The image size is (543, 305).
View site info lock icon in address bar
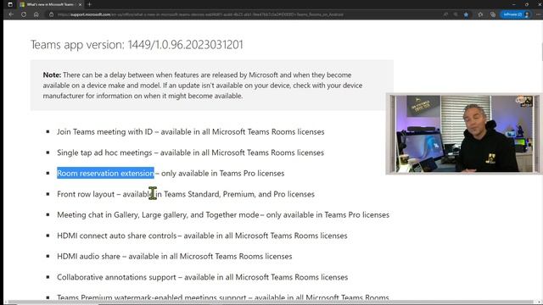point(51,14)
